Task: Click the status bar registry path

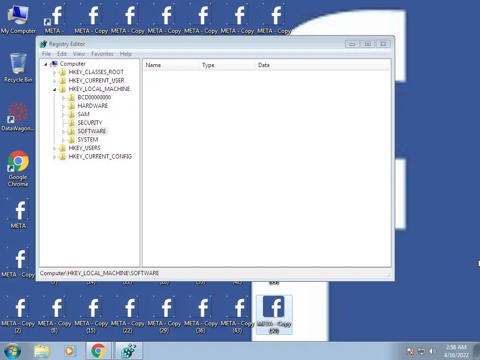Action: (x=99, y=273)
